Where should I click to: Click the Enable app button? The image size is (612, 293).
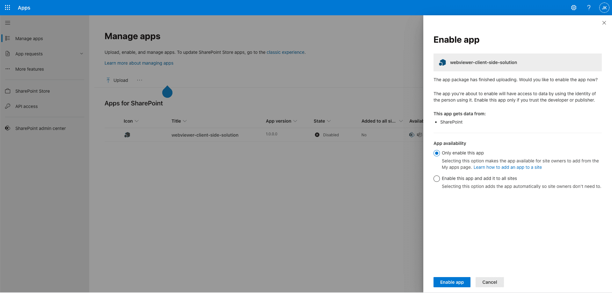[x=452, y=282]
